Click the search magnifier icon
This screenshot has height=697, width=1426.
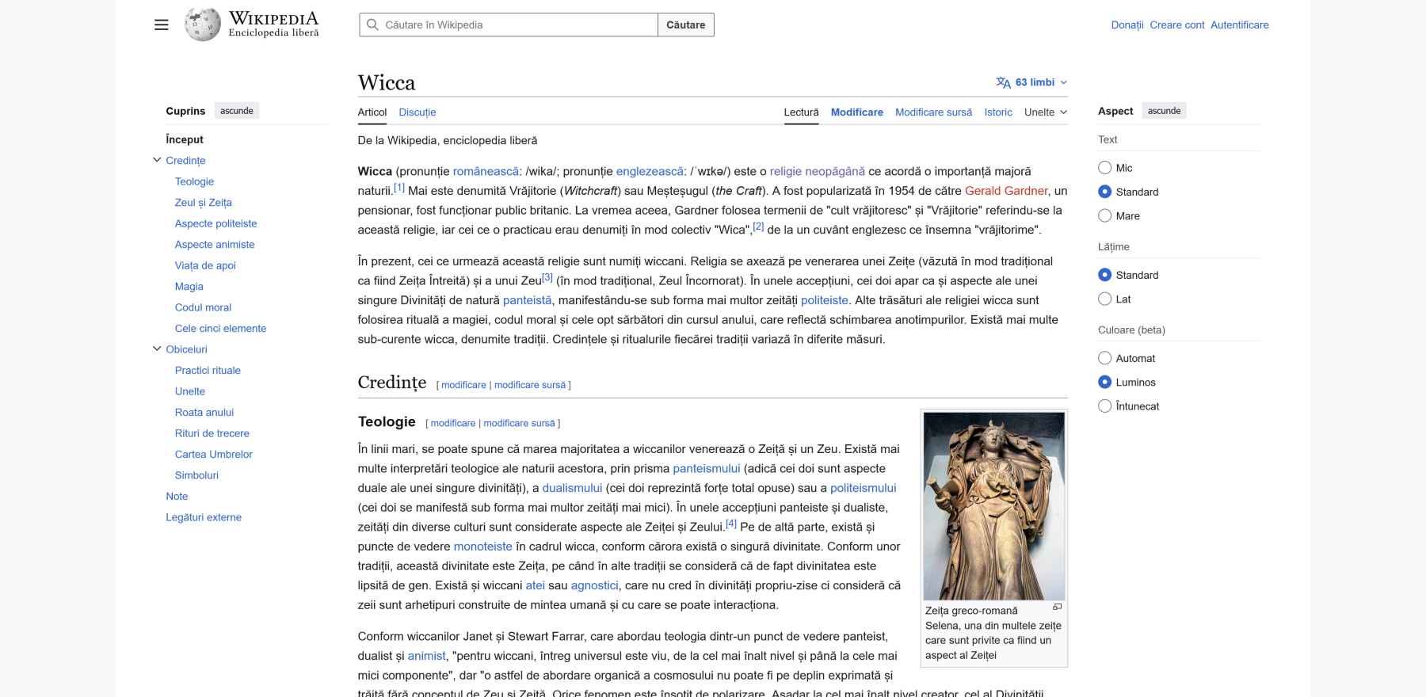372,25
